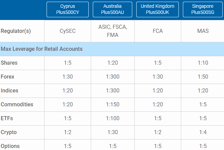Screen dimensions: 224x150
Task: Choose the United Kingdom Plus500UK button
Action: [157, 9]
